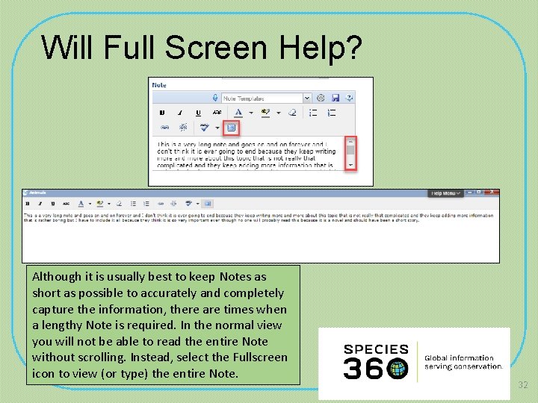The image size is (538, 403).
Task: Insert bulleted list in small Note editor
Action: point(313,113)
